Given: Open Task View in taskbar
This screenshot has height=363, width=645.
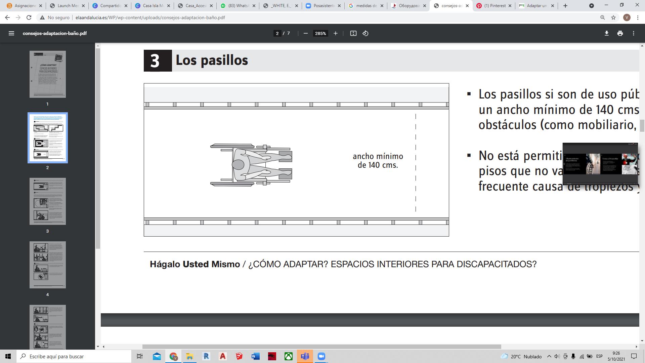Looking at the screenshot, I should [140, 356].
